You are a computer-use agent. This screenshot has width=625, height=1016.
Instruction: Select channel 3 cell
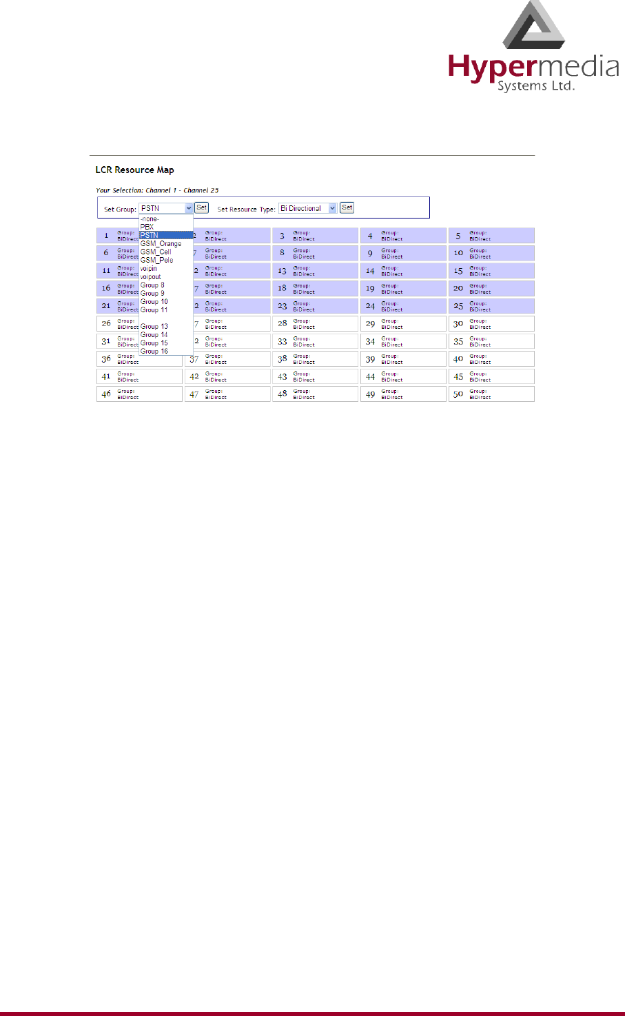point(315,236)
